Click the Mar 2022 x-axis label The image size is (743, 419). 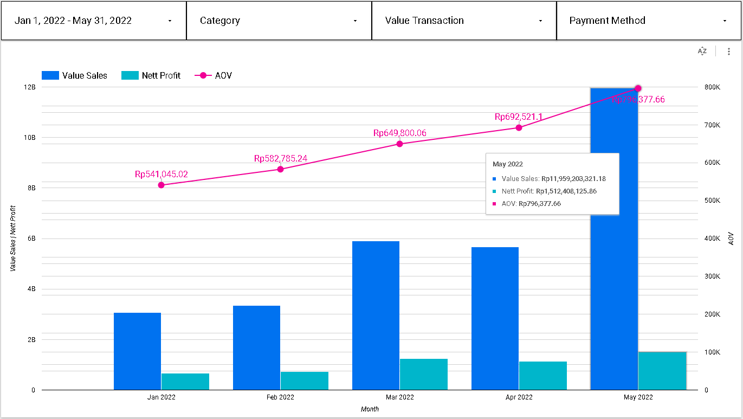tap(399, 397)
